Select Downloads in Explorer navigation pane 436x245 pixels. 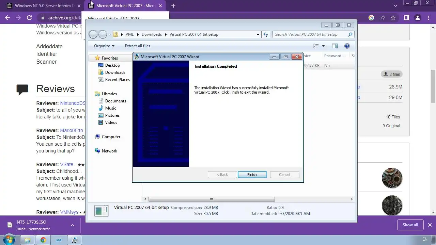115,72
